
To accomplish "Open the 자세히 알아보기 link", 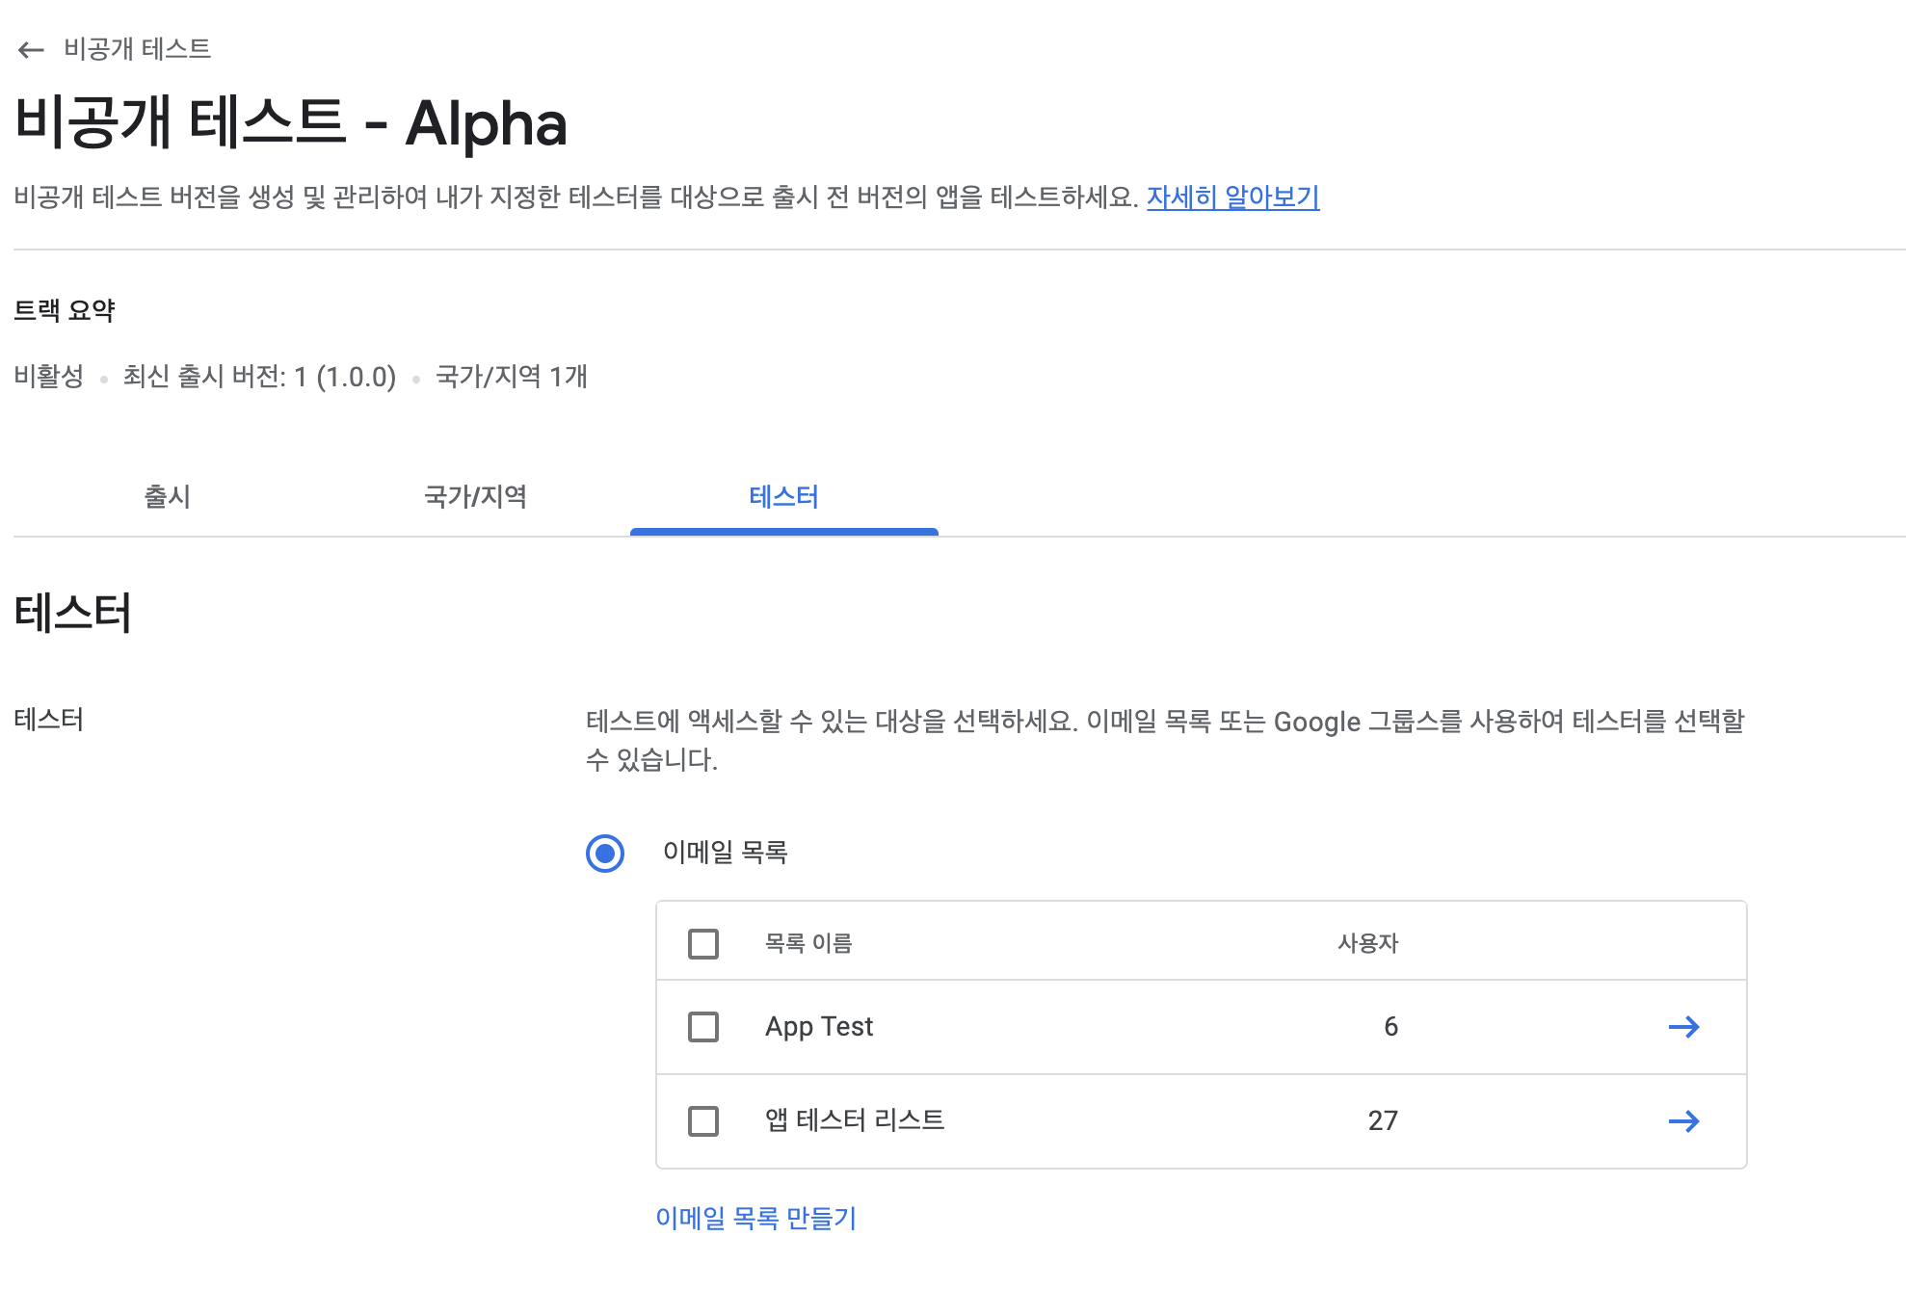I will pos(1232,197).
